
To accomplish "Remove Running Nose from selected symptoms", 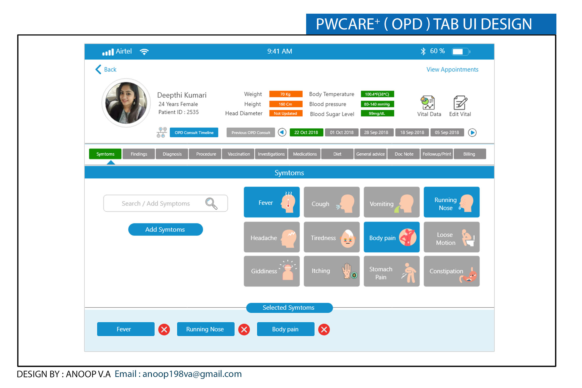I will (244, 329).
